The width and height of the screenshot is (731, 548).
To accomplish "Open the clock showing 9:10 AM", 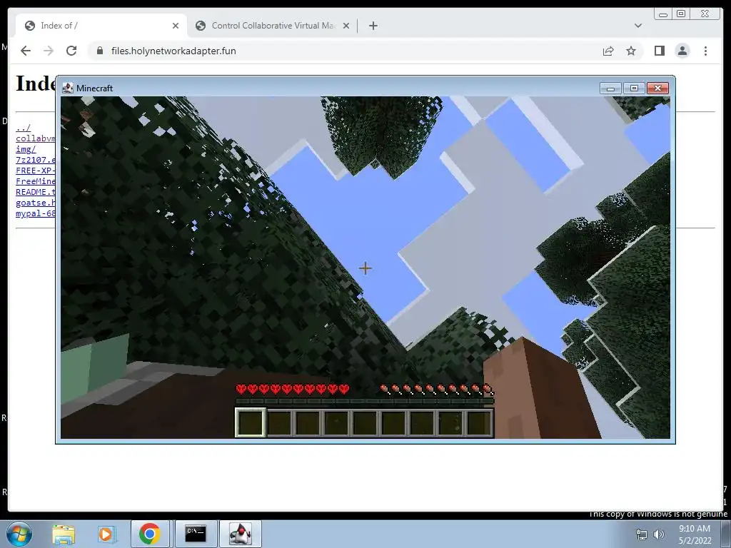I will [695, 534].
